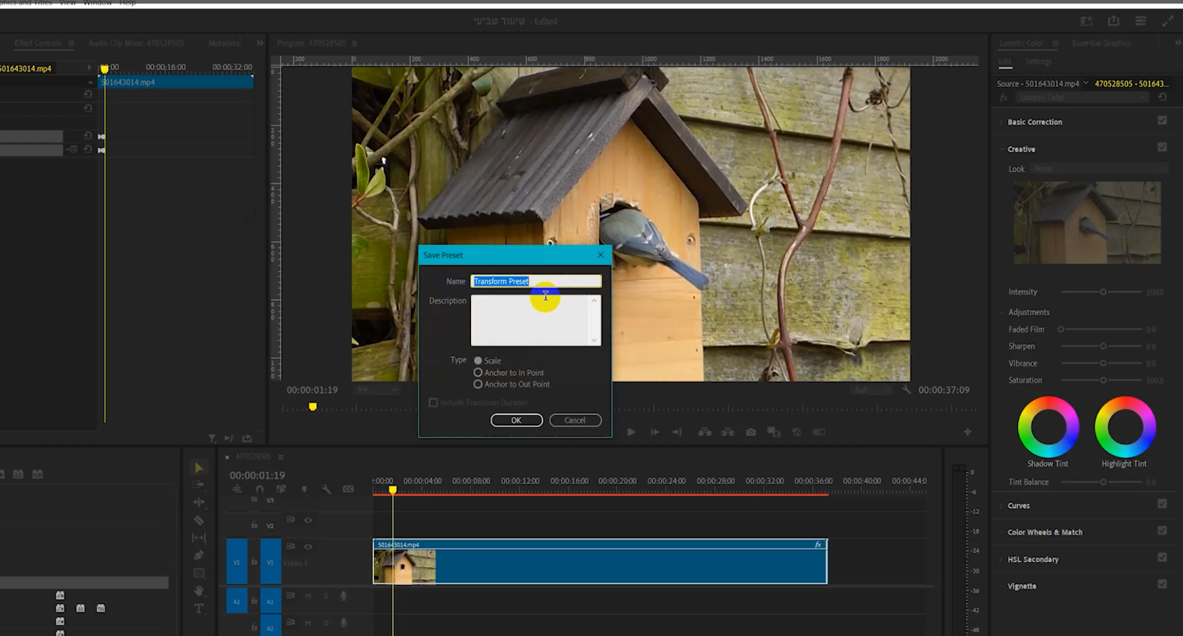Open the Settings tab in Lumetri Color
This screenshot has width=1183, height=636.
tap(1038, 62)
